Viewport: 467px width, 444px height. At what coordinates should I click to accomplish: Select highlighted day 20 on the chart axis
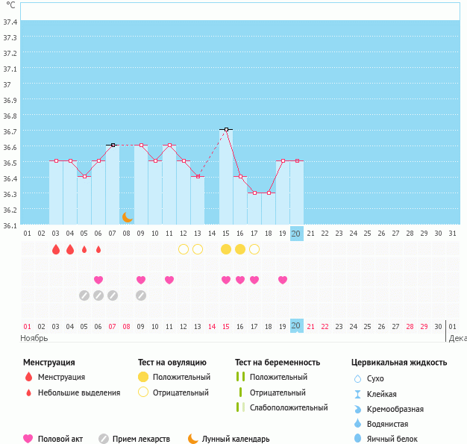tap(296, 234)
